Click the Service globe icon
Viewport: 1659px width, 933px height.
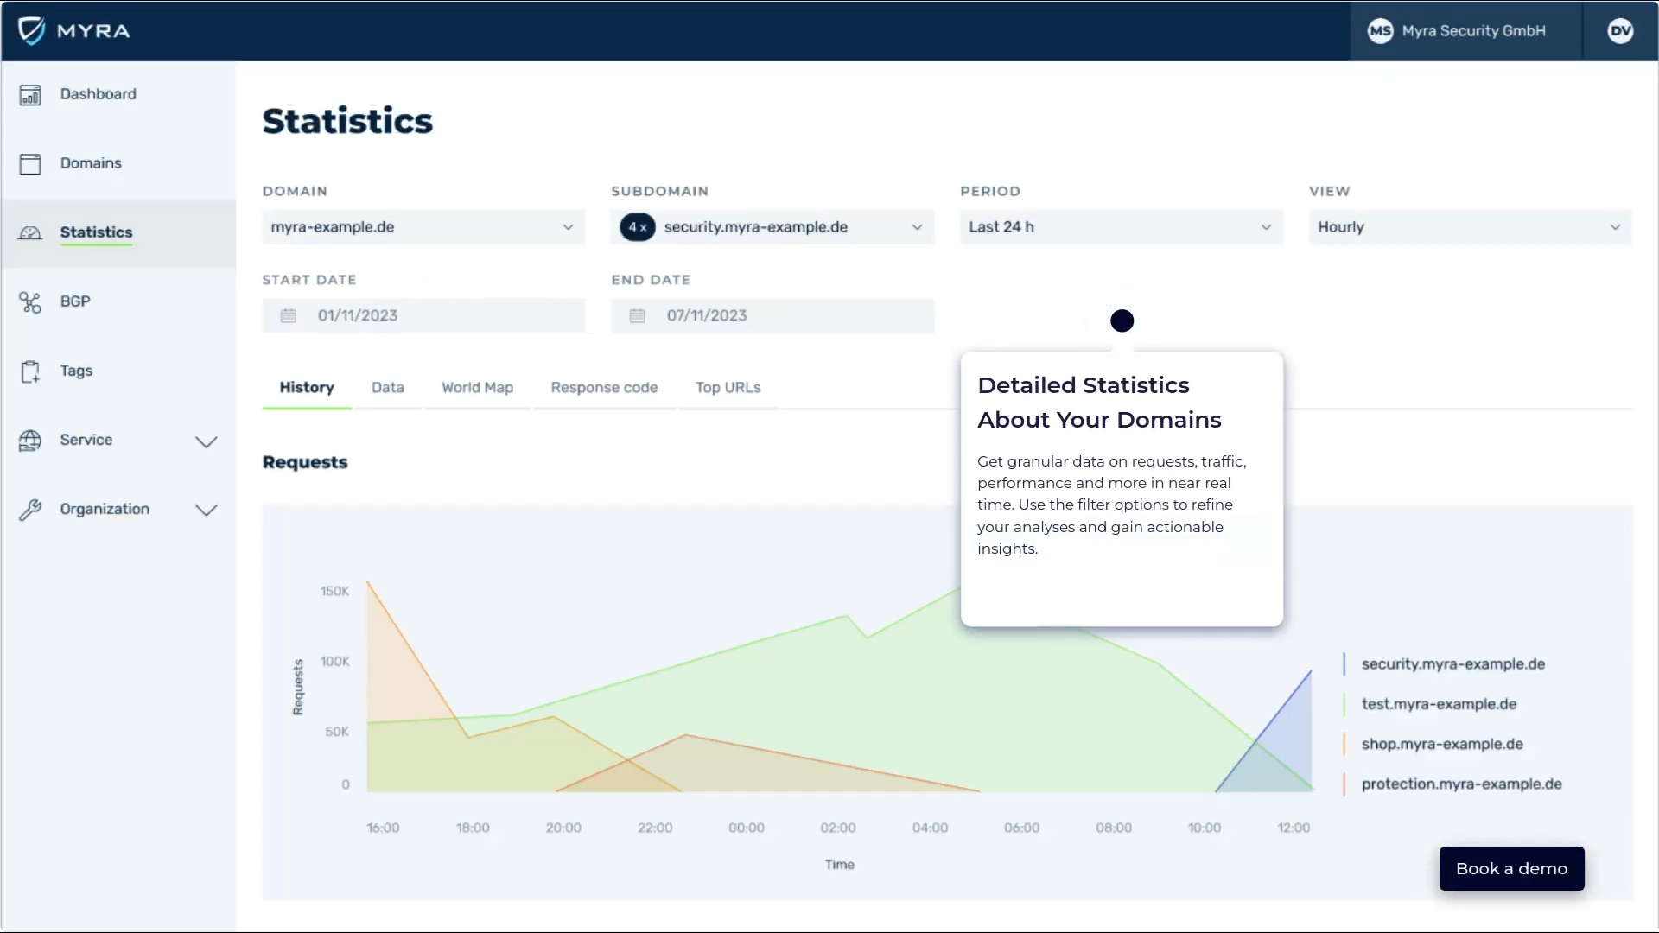coord(31,440)
